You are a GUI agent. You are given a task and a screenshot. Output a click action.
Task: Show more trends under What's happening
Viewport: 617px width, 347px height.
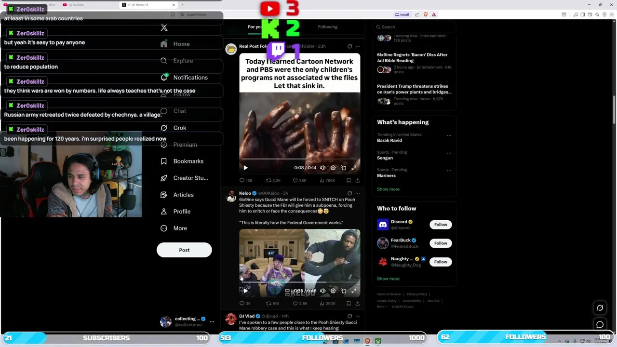click(x=388, y=189)
